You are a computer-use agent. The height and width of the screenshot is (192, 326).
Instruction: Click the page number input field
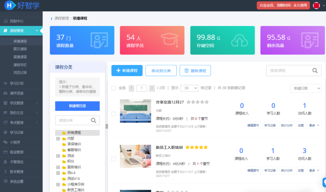[x=142, y=88]
